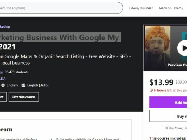Click the alarm clock icon near 5 hours
Viewport: 187px width, 140px height.
point(151,90)
